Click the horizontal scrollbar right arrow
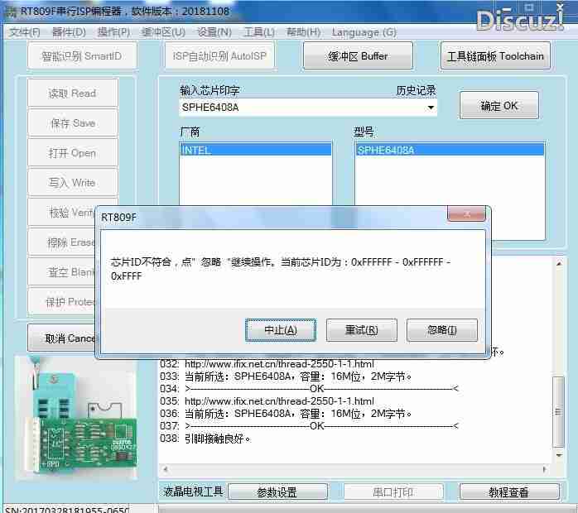Image resolution: width=578 pixels, height=513 pixels. coord(544,469)
